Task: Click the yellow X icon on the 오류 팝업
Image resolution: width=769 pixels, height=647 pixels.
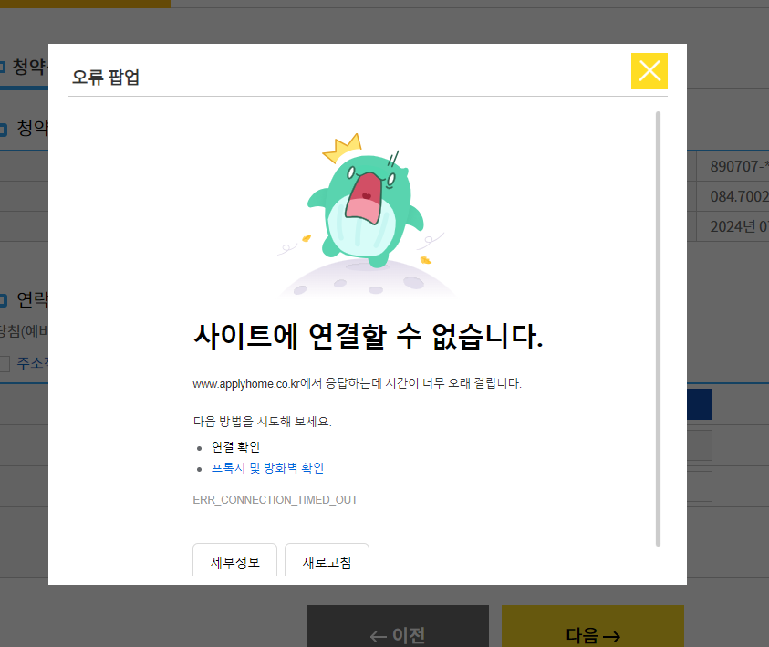Action: [x=649, y=70]
